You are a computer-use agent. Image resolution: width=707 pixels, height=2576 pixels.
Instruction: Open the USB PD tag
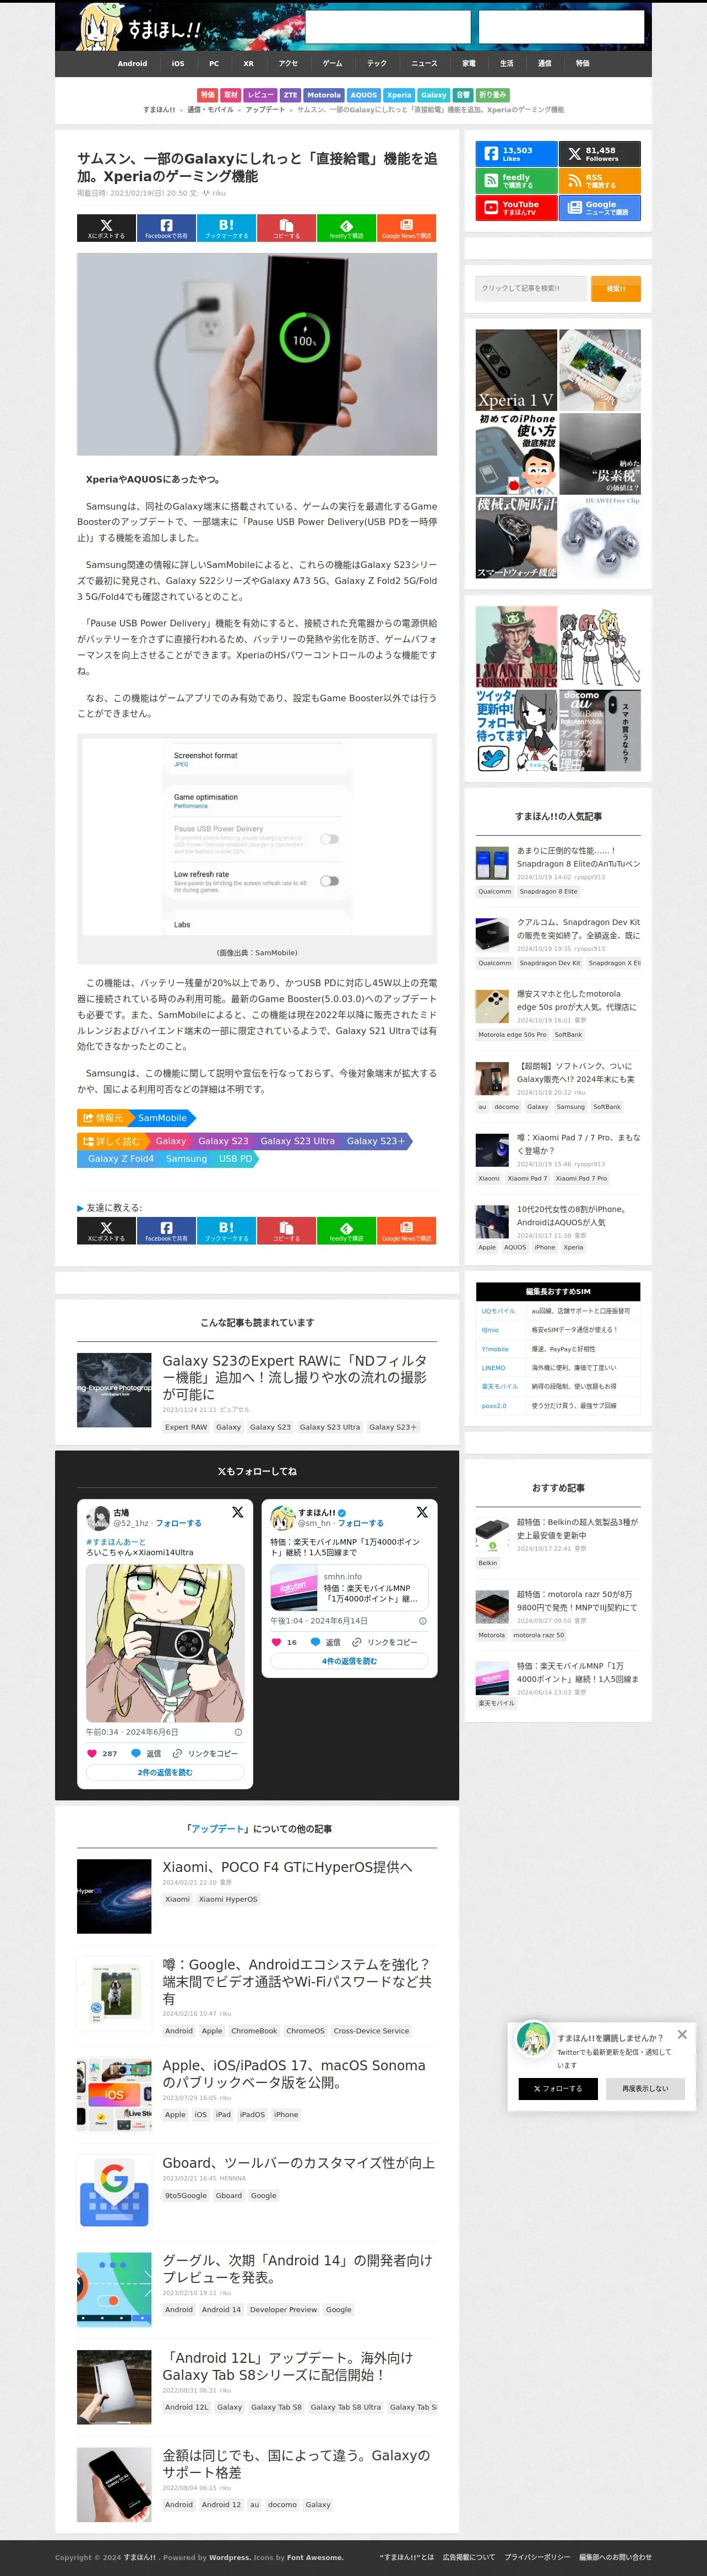coord(236,1159)
